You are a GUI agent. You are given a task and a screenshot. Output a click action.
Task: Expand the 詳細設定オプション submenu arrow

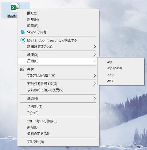[x=94, y=47]
